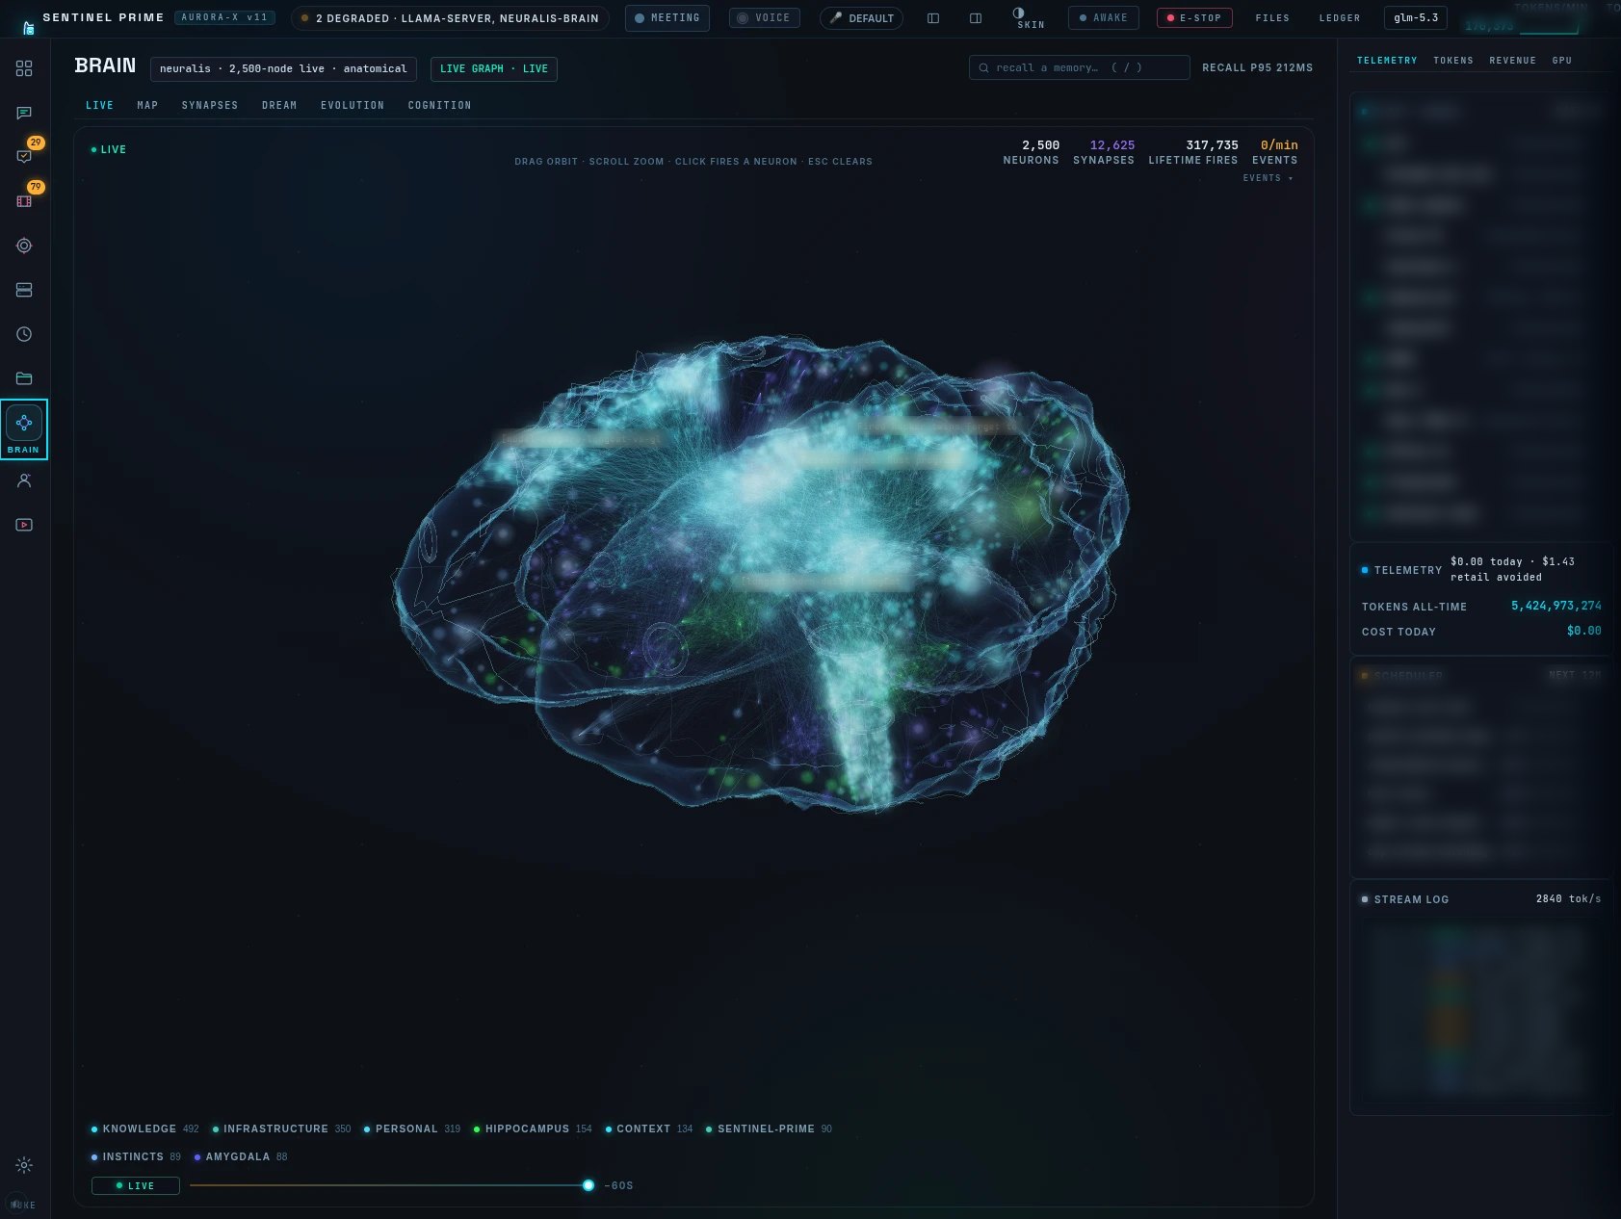
Task: Click the Skin theme icon
Action: pos(1030,17)
